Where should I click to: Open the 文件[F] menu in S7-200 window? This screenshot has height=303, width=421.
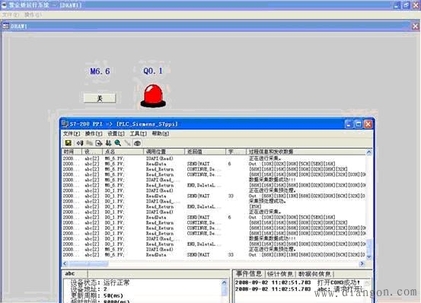tap(72, 133)
